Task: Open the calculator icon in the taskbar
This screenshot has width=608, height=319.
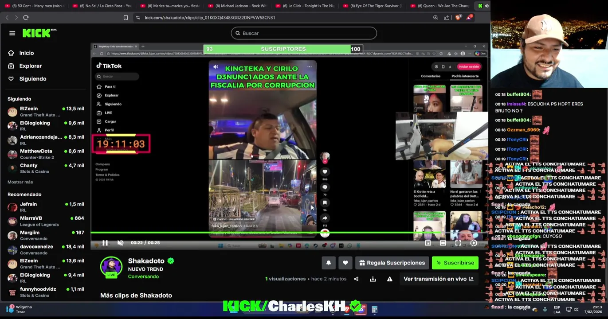Action: [x=374, y=310]
